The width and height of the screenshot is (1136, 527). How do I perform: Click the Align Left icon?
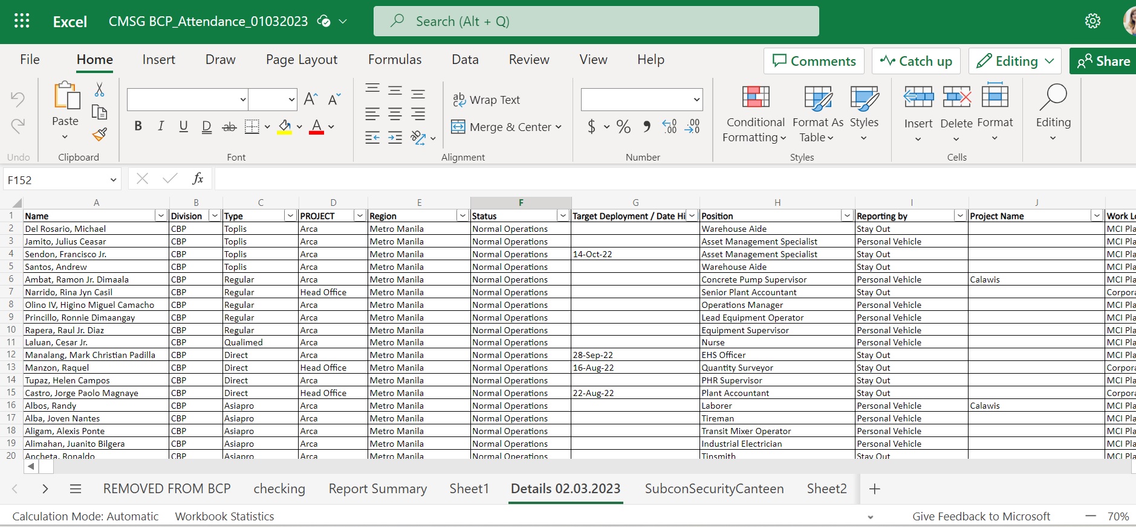point(373,114)
